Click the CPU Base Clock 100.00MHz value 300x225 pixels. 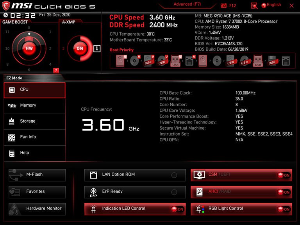[x=245, y=93]
